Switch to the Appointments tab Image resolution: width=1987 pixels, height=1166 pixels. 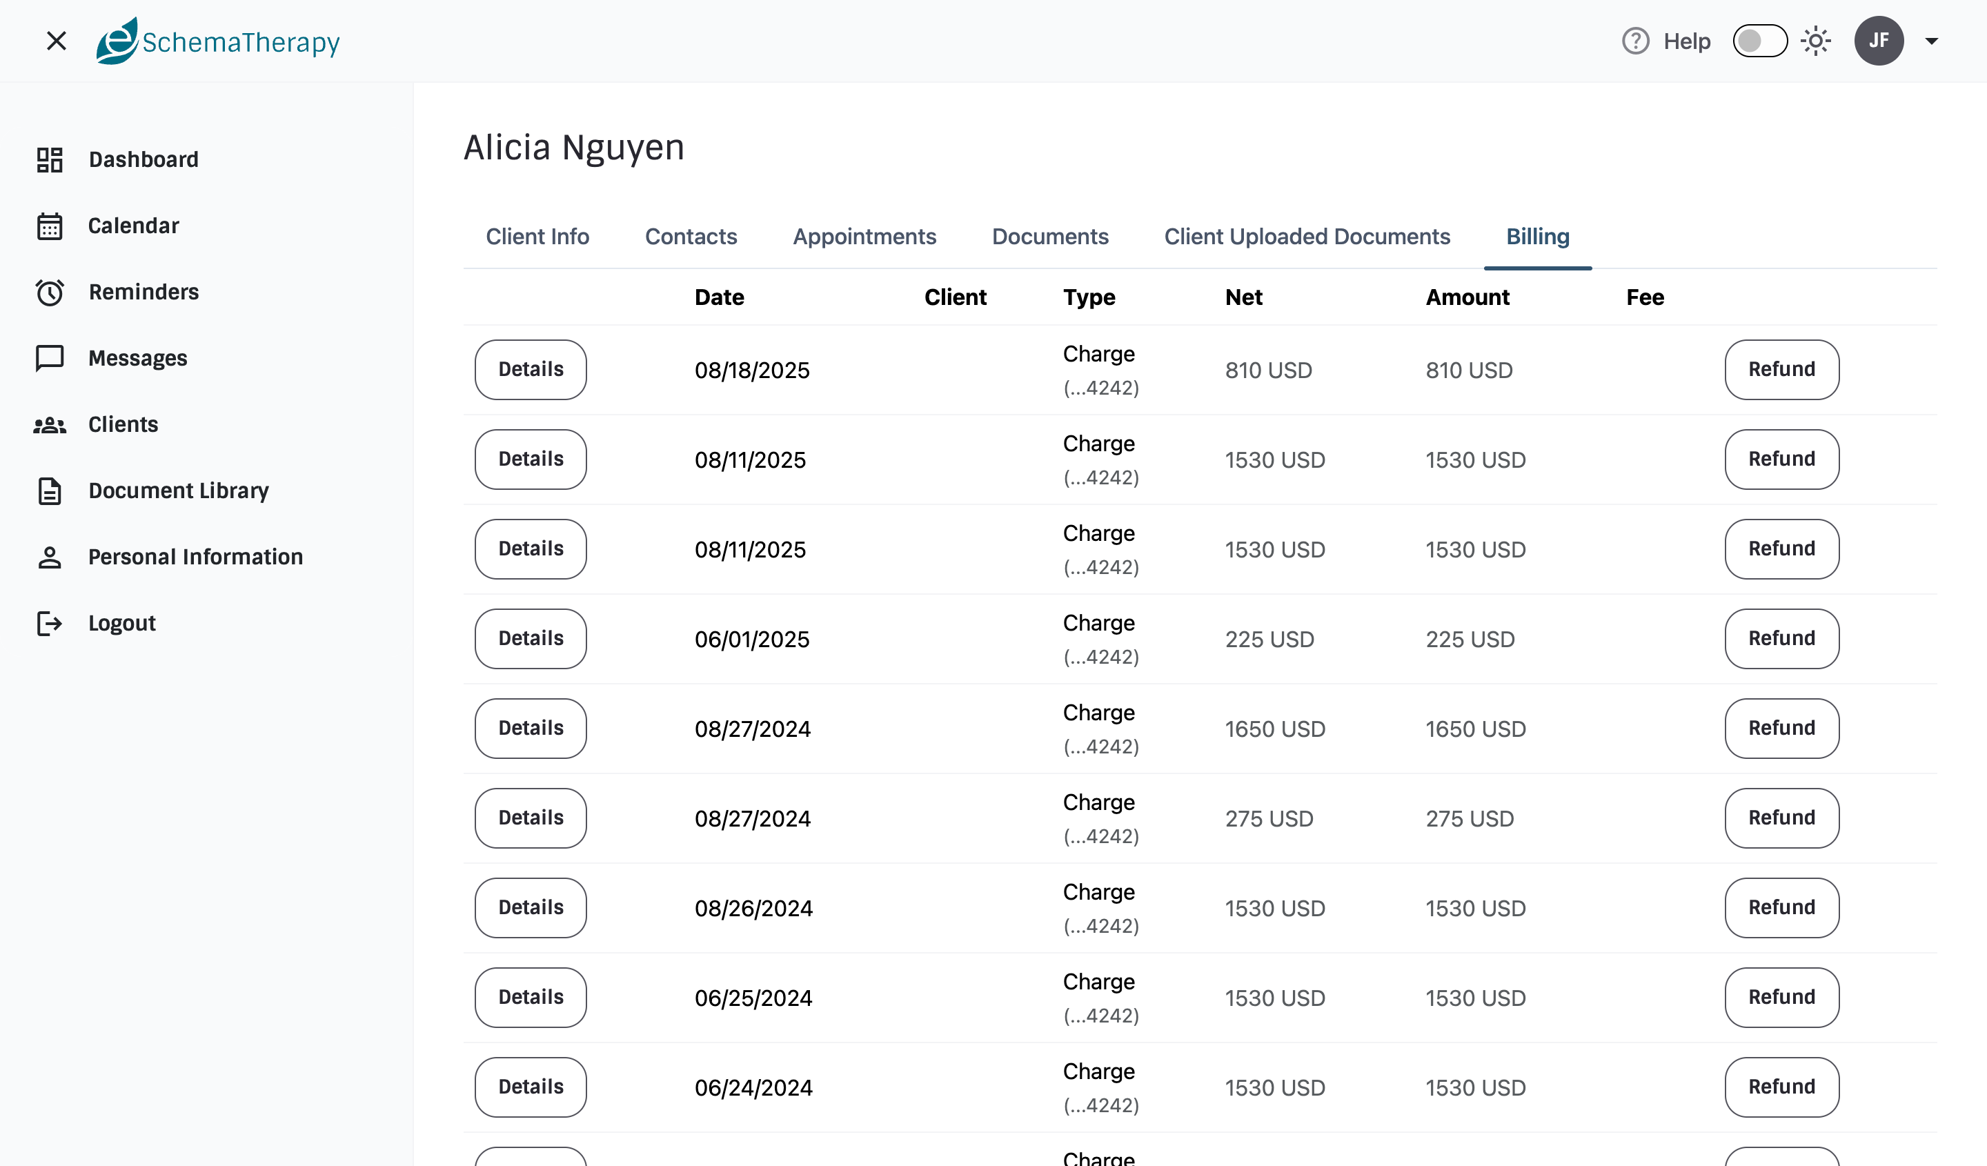tap(864, 237)
